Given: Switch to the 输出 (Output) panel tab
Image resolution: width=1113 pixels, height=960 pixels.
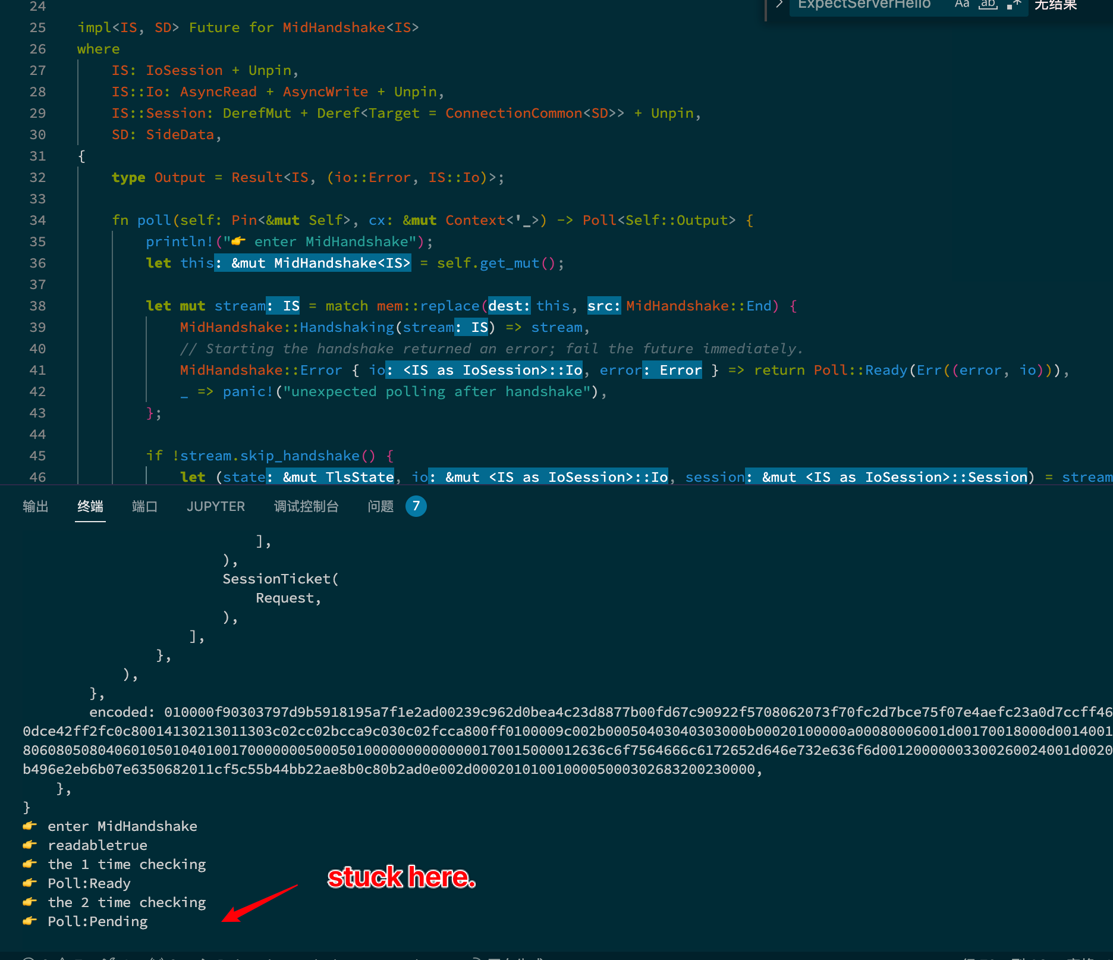Looking at the screenshot, I should 36,506.
